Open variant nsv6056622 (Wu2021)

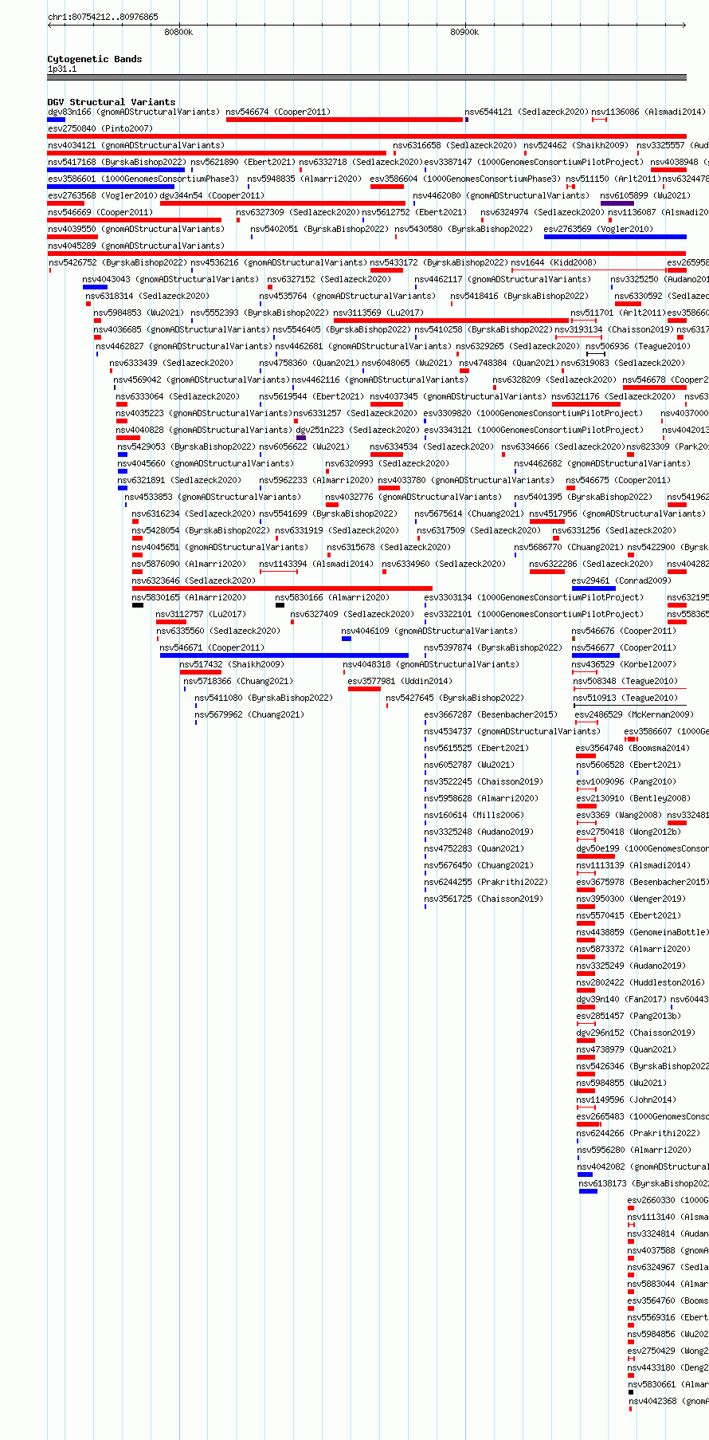coord(304,447)
